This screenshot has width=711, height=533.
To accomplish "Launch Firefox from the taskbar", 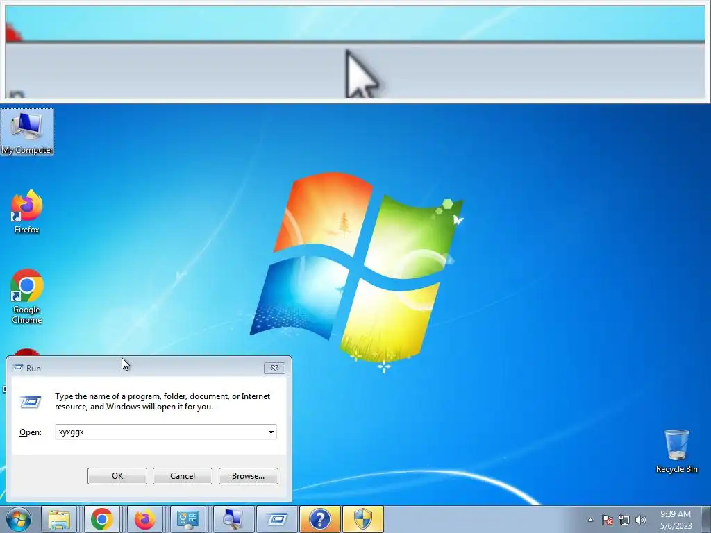I will pyautogui.click(x=144, y=519).
